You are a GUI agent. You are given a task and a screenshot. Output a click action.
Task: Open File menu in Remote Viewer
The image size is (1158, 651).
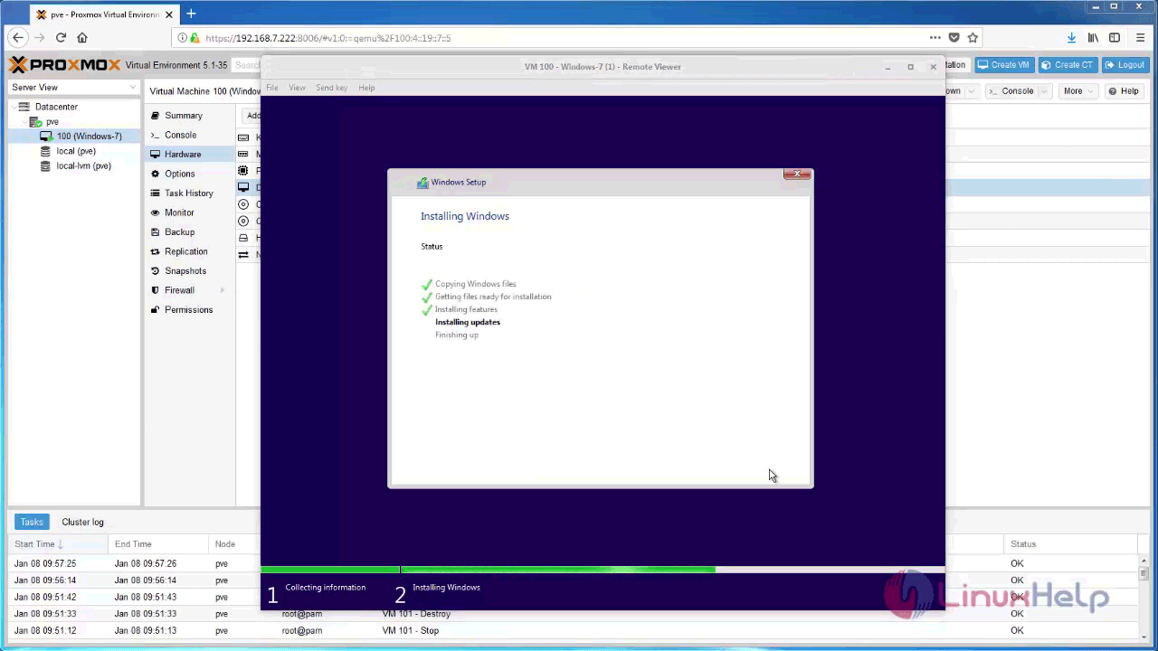coord(272,88)
